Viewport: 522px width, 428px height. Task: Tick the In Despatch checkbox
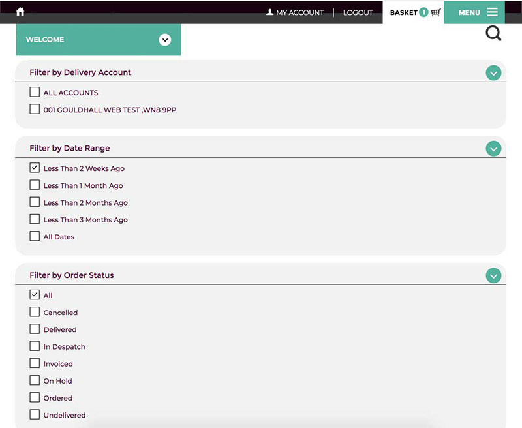click(35, 346)
